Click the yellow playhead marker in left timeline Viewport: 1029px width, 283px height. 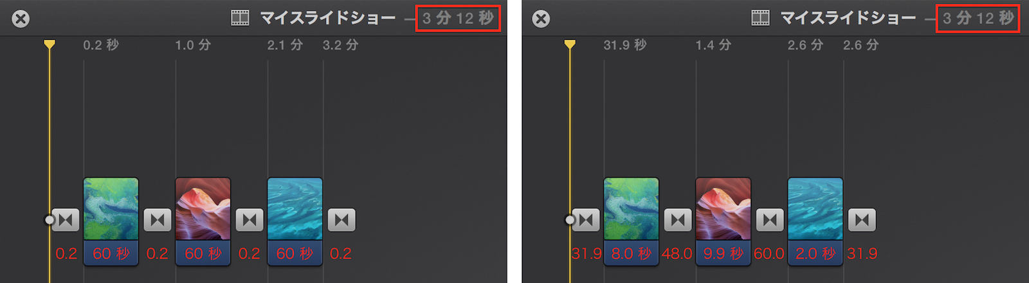(50, 44)
